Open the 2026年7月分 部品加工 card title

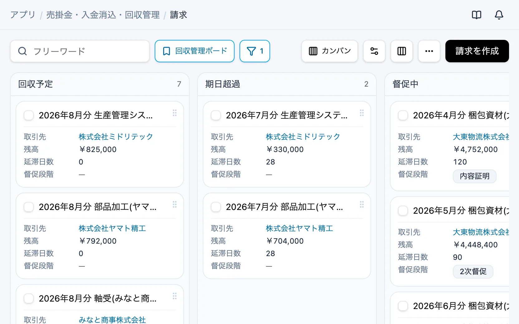pyautogui.click(x=284, y=207)
